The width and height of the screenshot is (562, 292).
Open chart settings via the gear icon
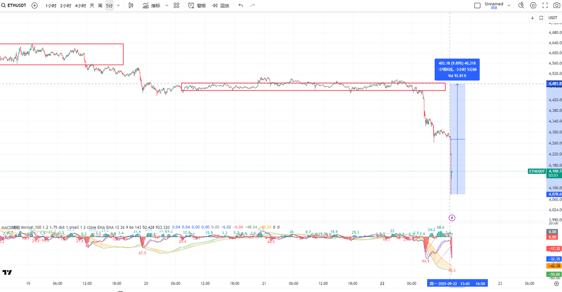point(533,5)
